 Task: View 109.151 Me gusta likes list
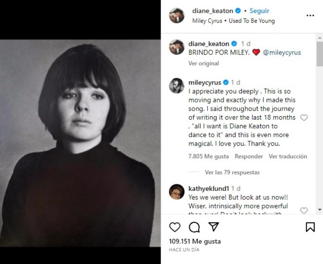click(x=195, y=241)
